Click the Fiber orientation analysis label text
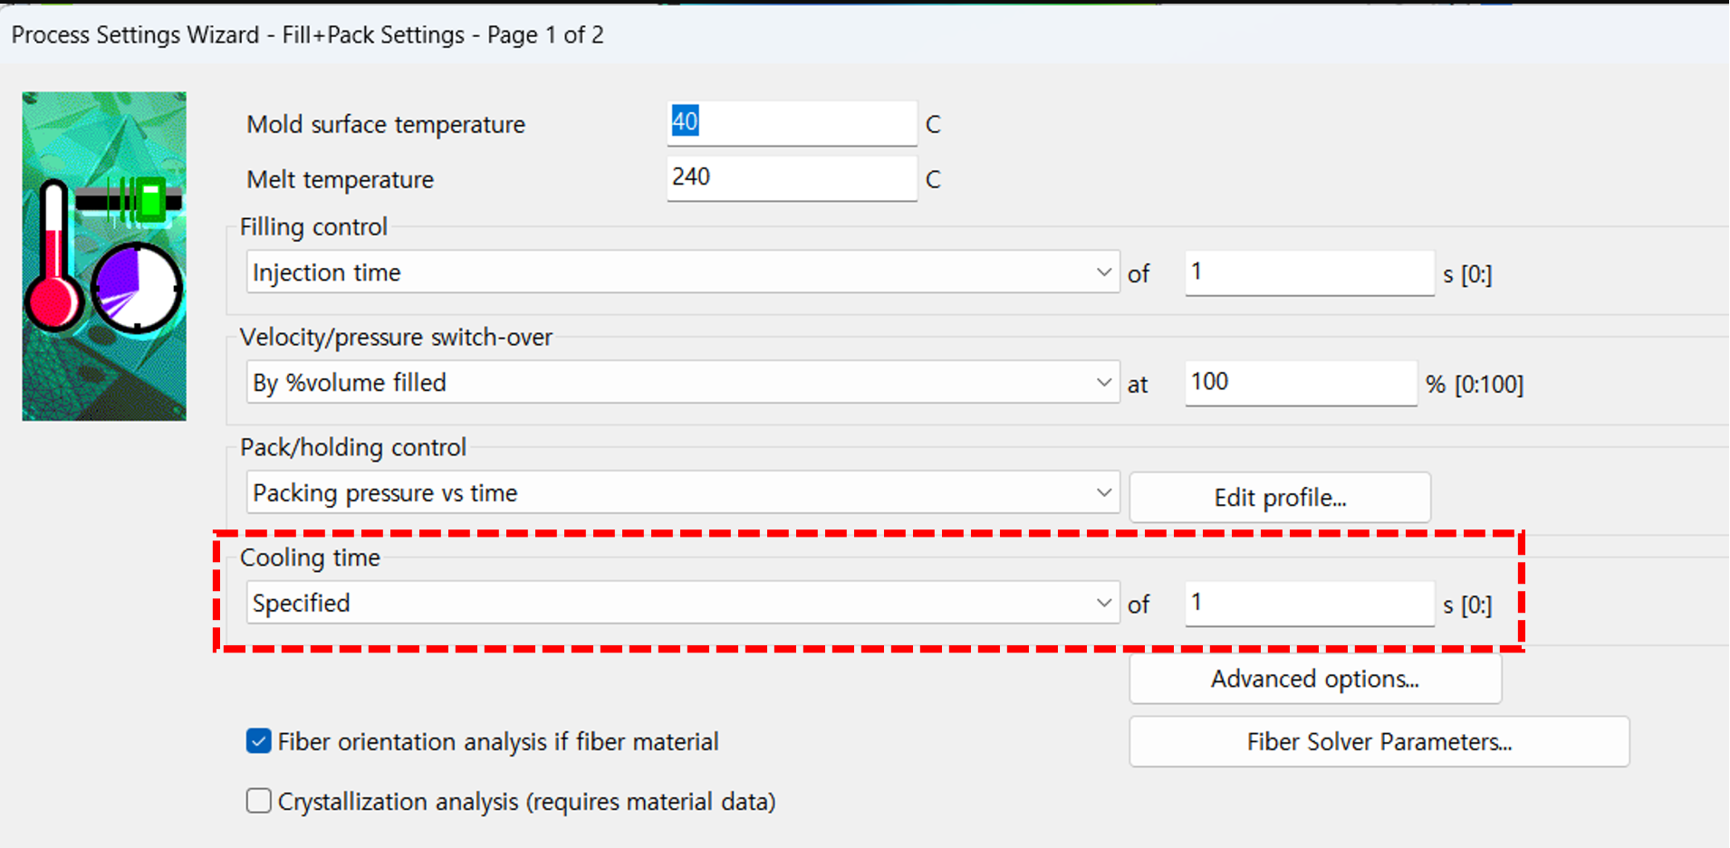Screen dimensions: 1730x848 [498, 742]
